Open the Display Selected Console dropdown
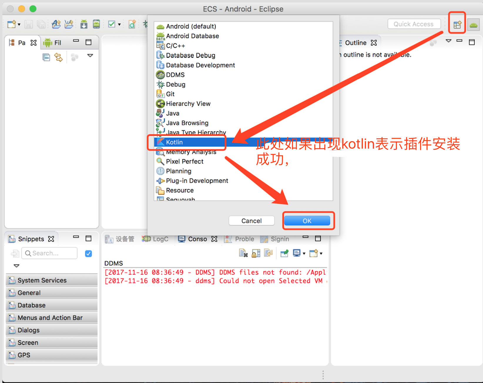The width and height of the screenshot is (483, 383). click(304, 253)
